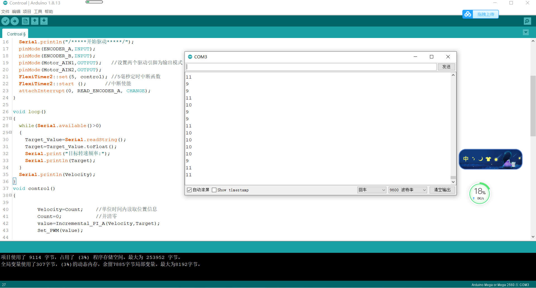This screenshot has width=536, height=288.
Task: Click the network speed 18% circle indicator
Action: tap(479, 193)
